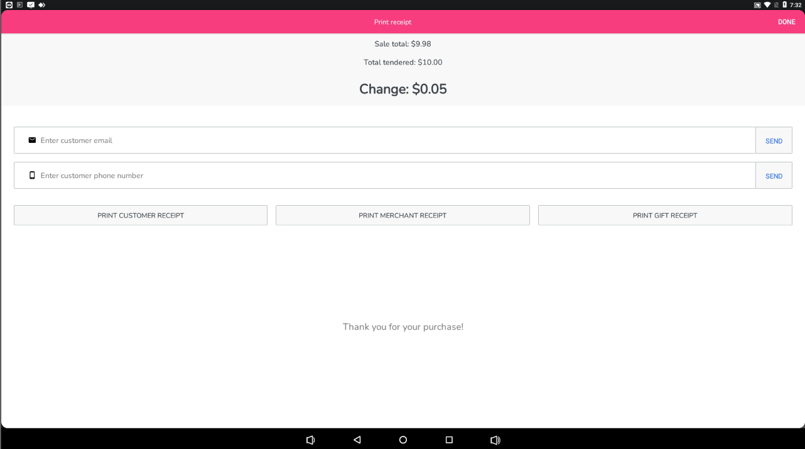Tap the Android home circle icon
This screenshot has width=805, height=449.
(403, 440)
